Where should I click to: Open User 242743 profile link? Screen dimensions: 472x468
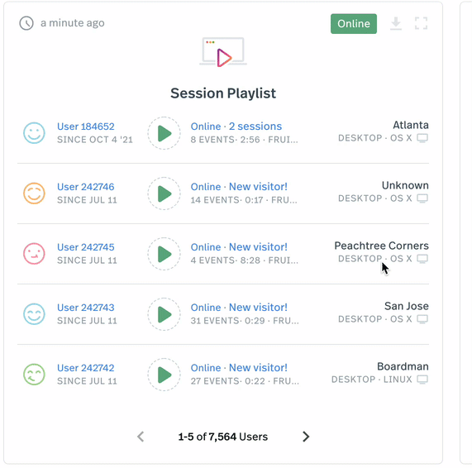[x=86, y=308]
